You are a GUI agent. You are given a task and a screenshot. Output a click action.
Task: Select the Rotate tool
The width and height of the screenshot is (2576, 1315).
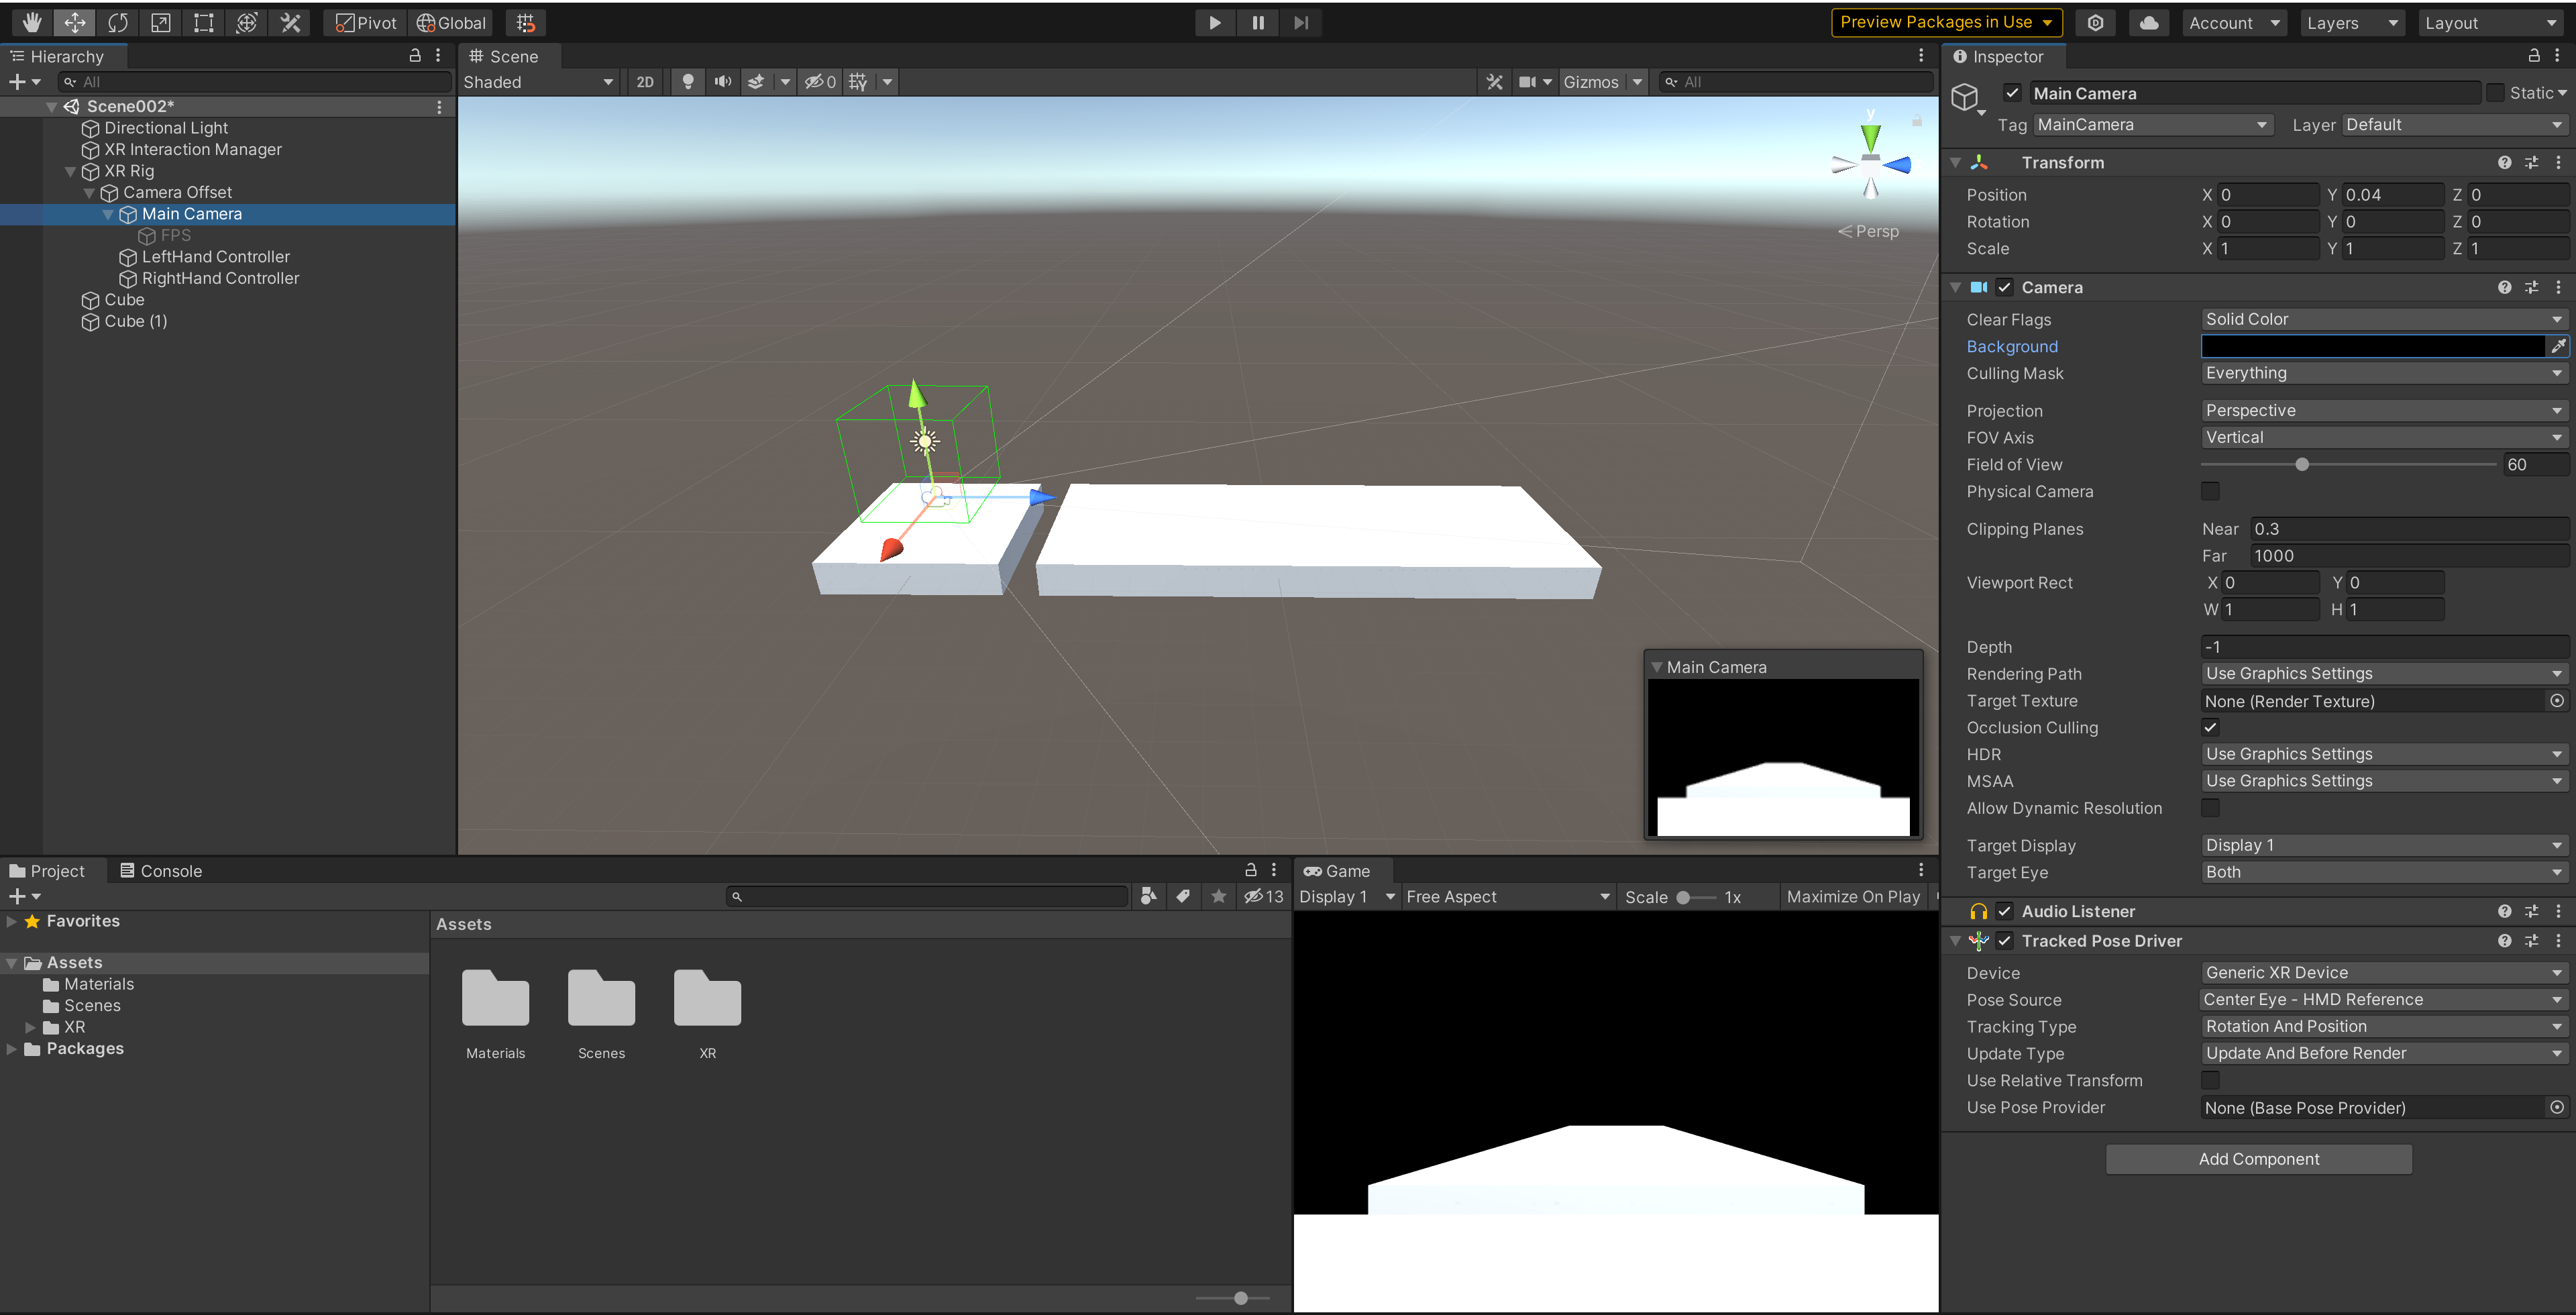click(118, 22)
